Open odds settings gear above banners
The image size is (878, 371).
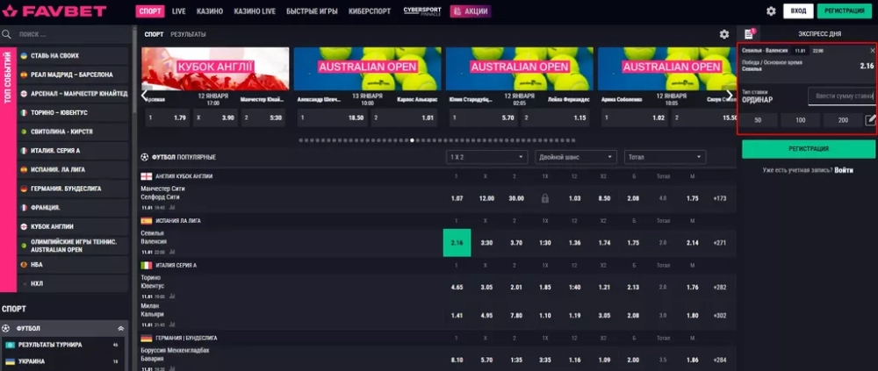pos(724,34)
